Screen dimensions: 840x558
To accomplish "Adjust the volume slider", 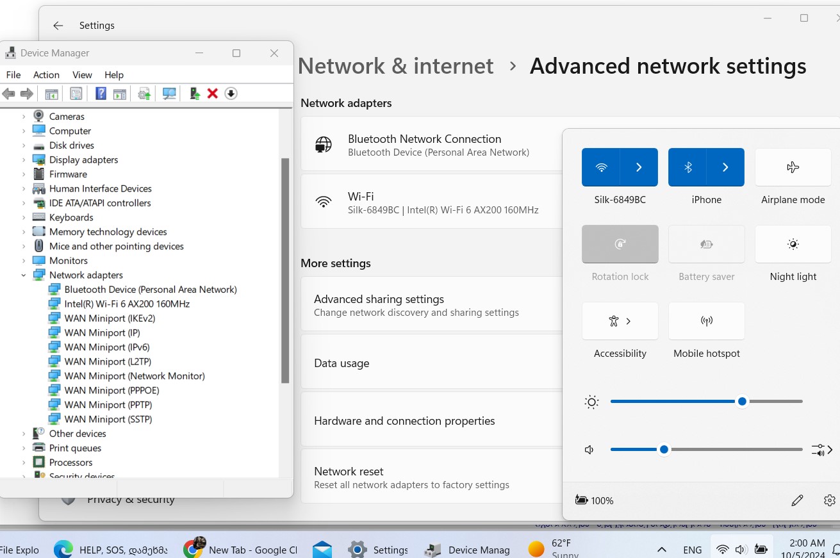I will (707, 450).
